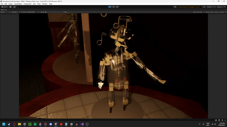This screenshot has height=127, width=227.
Task: Open the Unity cloud services icon
Action: click(10, 7)
